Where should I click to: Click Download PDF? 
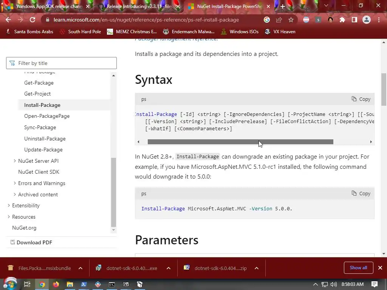click(x=31, y=242)
